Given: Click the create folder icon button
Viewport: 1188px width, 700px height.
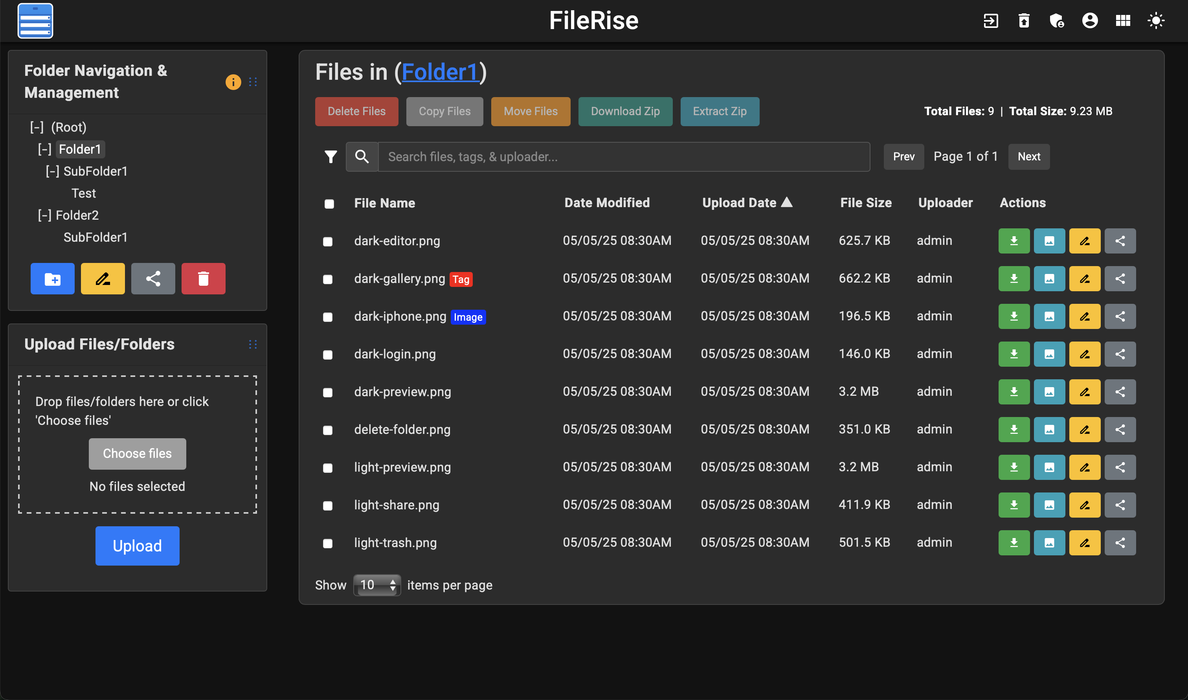Looking at the screenshot, I should [x=52, y=279].
